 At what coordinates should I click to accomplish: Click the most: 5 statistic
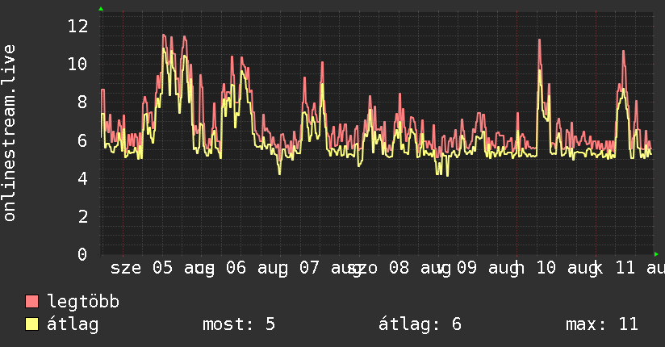click(x=239, y=324)
